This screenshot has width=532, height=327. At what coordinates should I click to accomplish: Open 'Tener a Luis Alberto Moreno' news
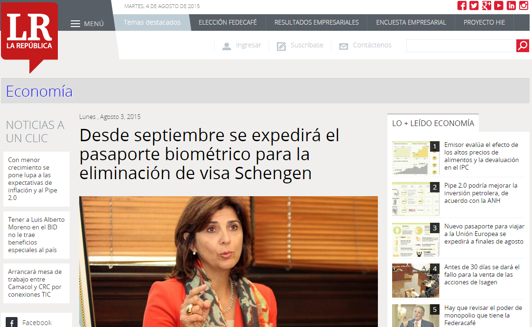pos(37,235)
